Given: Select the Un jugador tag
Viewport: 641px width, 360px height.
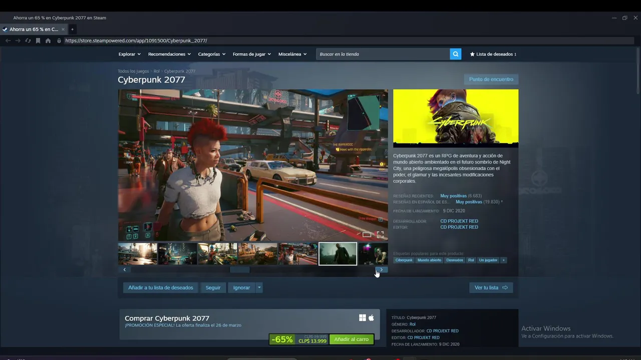Looking at the screenshot, I should point(488,260).
